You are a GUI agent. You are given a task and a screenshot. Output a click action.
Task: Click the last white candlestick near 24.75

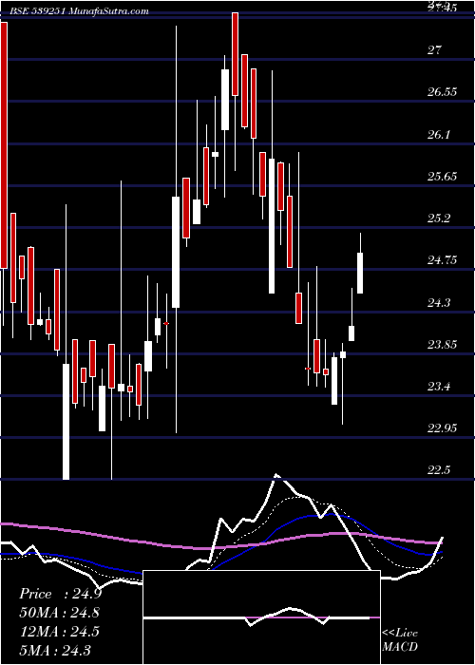pyautogui.click(x=360, y=273)
